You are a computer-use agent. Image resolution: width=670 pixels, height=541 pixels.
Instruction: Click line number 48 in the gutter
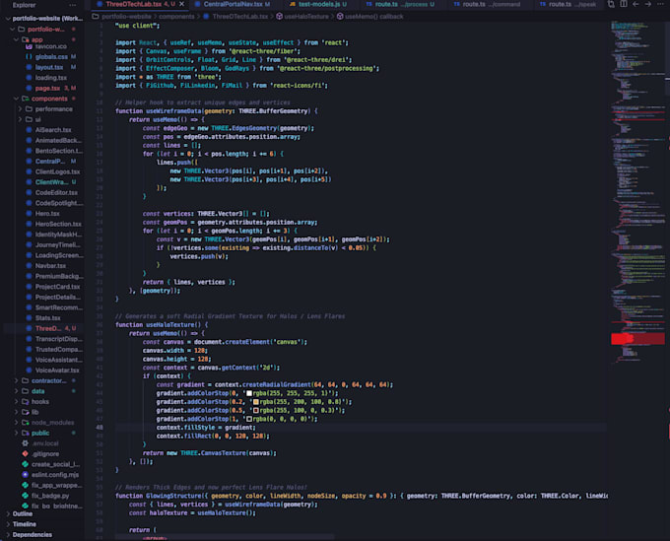coord(100,428)
